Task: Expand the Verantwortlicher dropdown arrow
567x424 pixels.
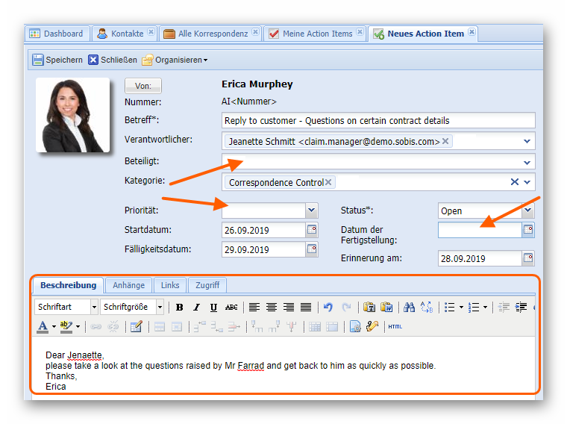Action: (x=527, y=141)
